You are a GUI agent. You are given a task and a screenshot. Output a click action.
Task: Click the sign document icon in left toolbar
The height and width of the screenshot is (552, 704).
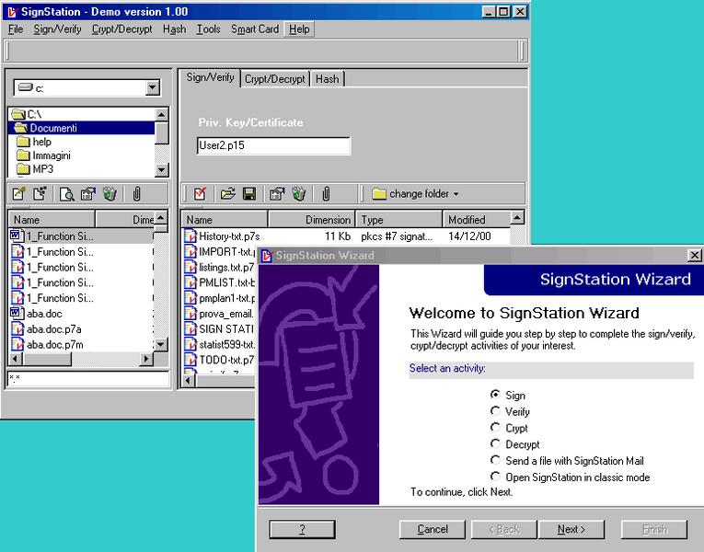tap(19, 194)
